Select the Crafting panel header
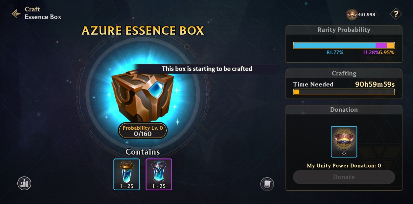413x204 pixels. tap(344, 73)
